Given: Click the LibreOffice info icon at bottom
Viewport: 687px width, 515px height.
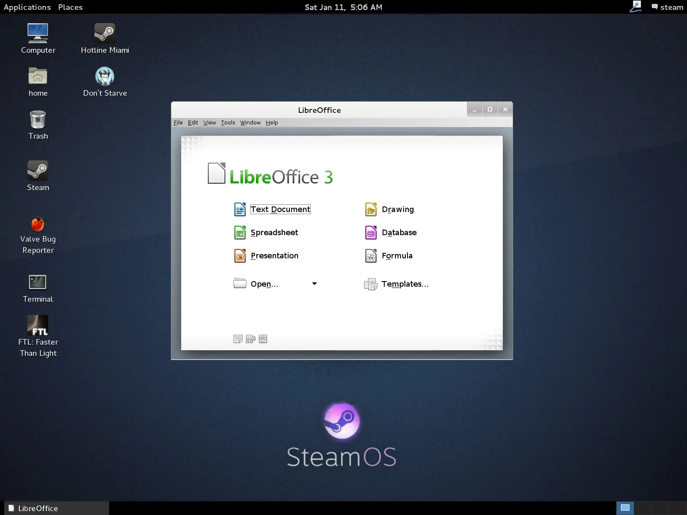Looking at the screenshot, I should (263, 339).
